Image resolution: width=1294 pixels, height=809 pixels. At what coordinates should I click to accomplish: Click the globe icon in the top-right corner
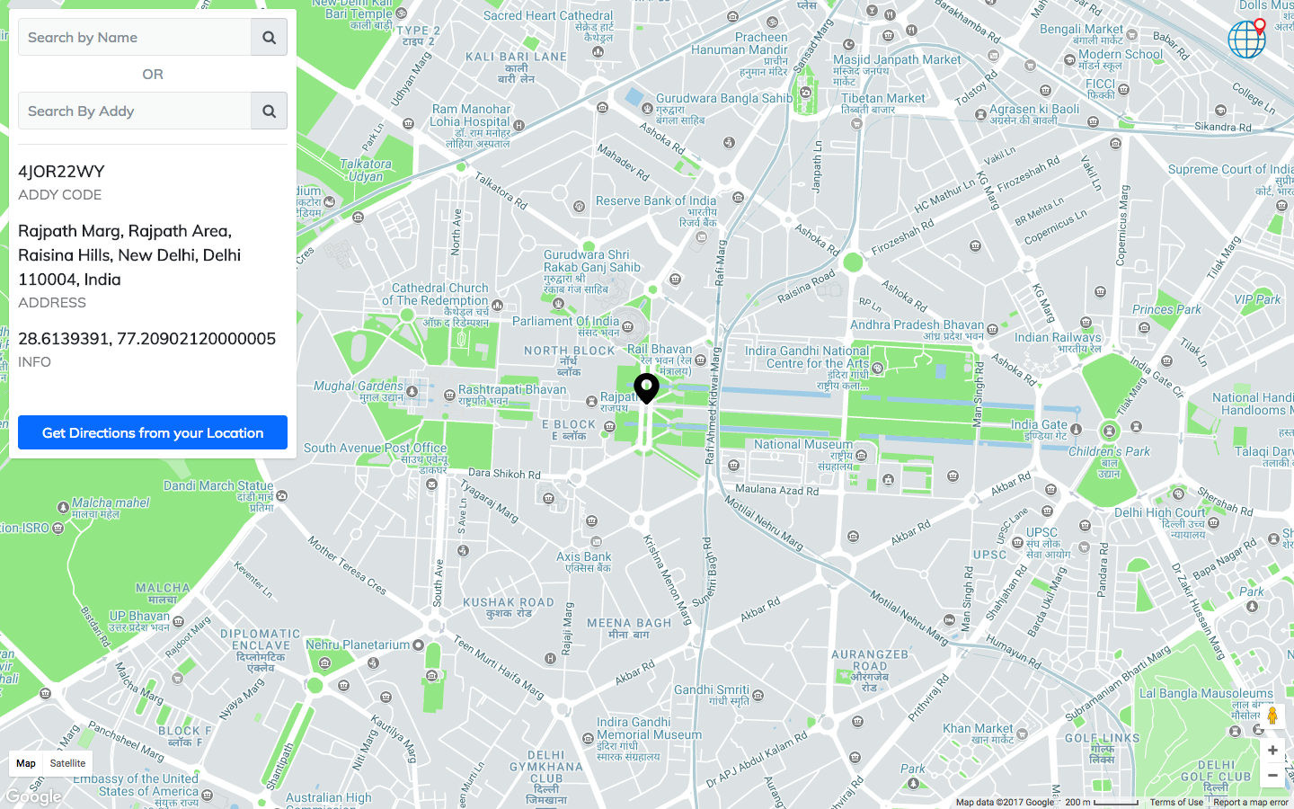coord(1247,39)
